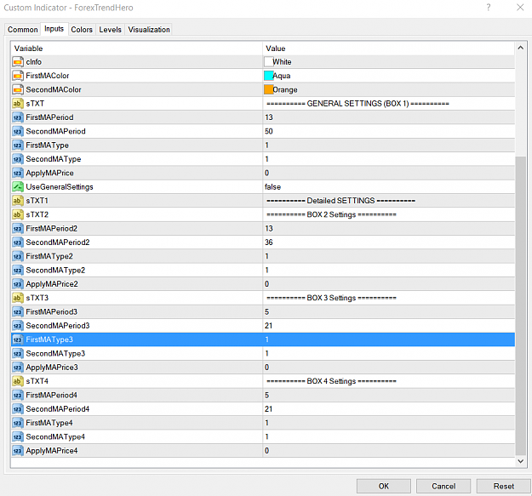Image resolution: width=532 pixels, height=496 pixels.
Task: Switch to the Inputs tab
Action: pyautogui.click(x=54, y=29)
